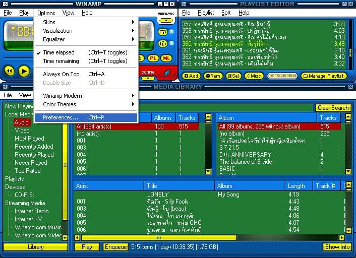Click the Clear Search button
The width and height of the screenshot is (356, 258).
click(333, 108)
